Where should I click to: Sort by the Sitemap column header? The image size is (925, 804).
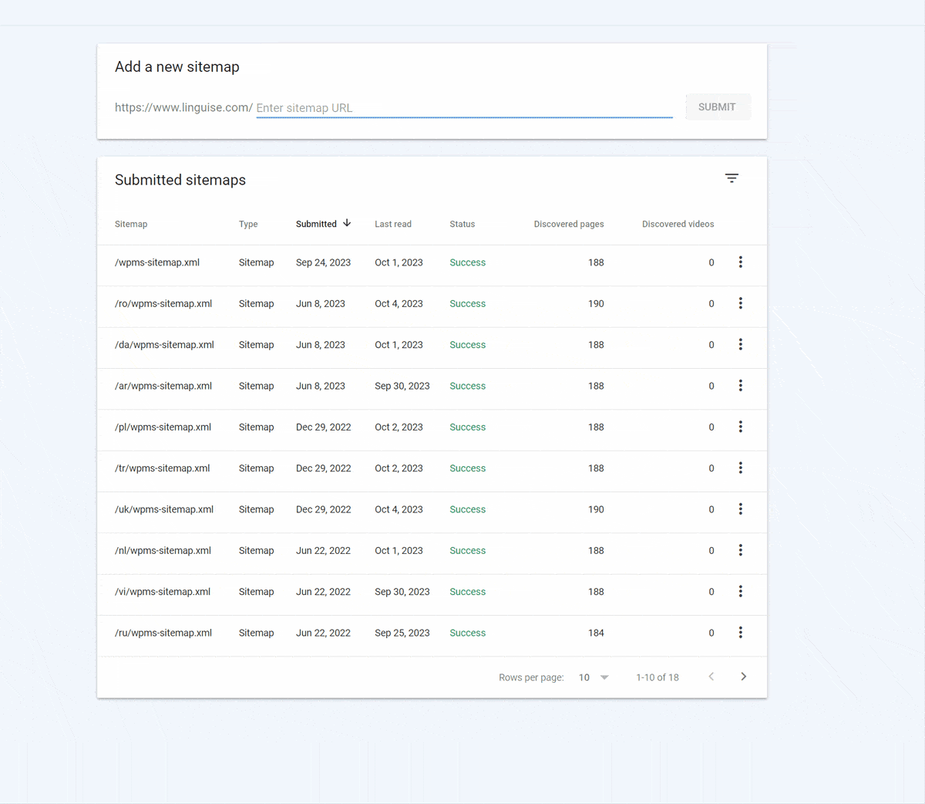coord(131,225)
